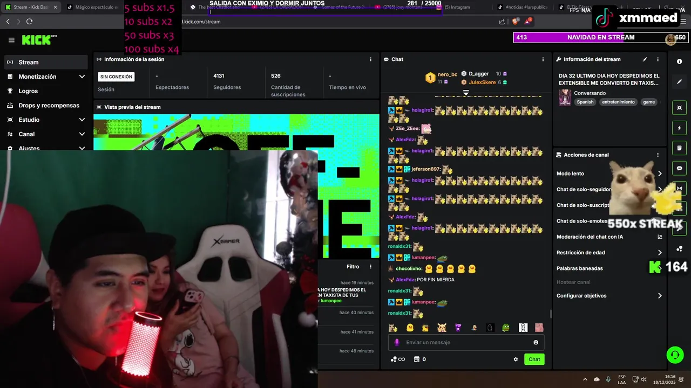Click the chocolixho username in chat
691x388 pixels.
pos(409,269)
